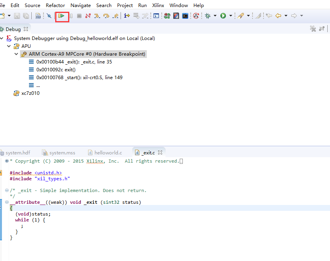Open the Help menu

pos(198,5)
